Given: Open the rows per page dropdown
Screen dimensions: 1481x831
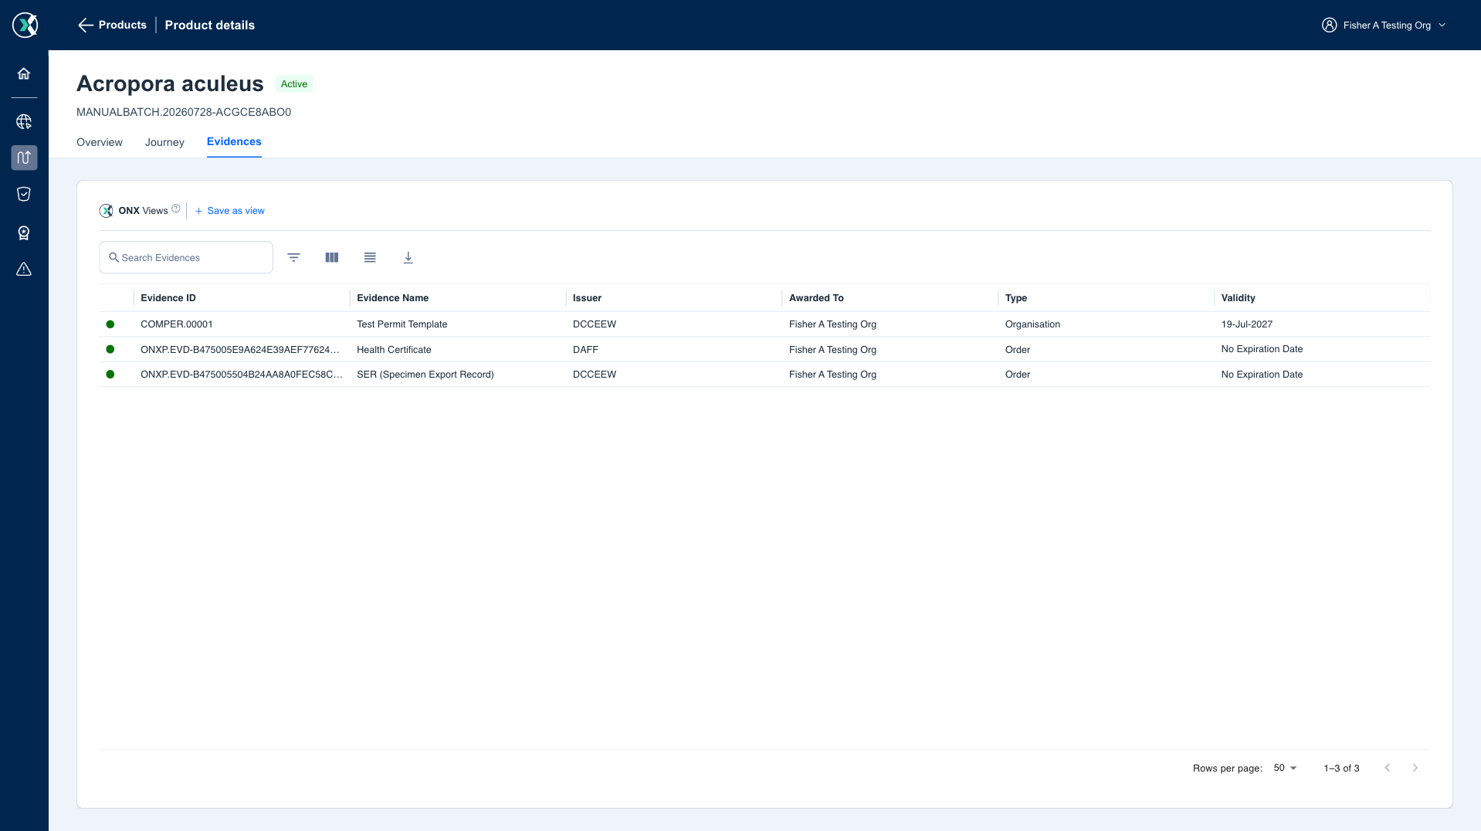Looking at the screenshot, I should pos(1285,768).
